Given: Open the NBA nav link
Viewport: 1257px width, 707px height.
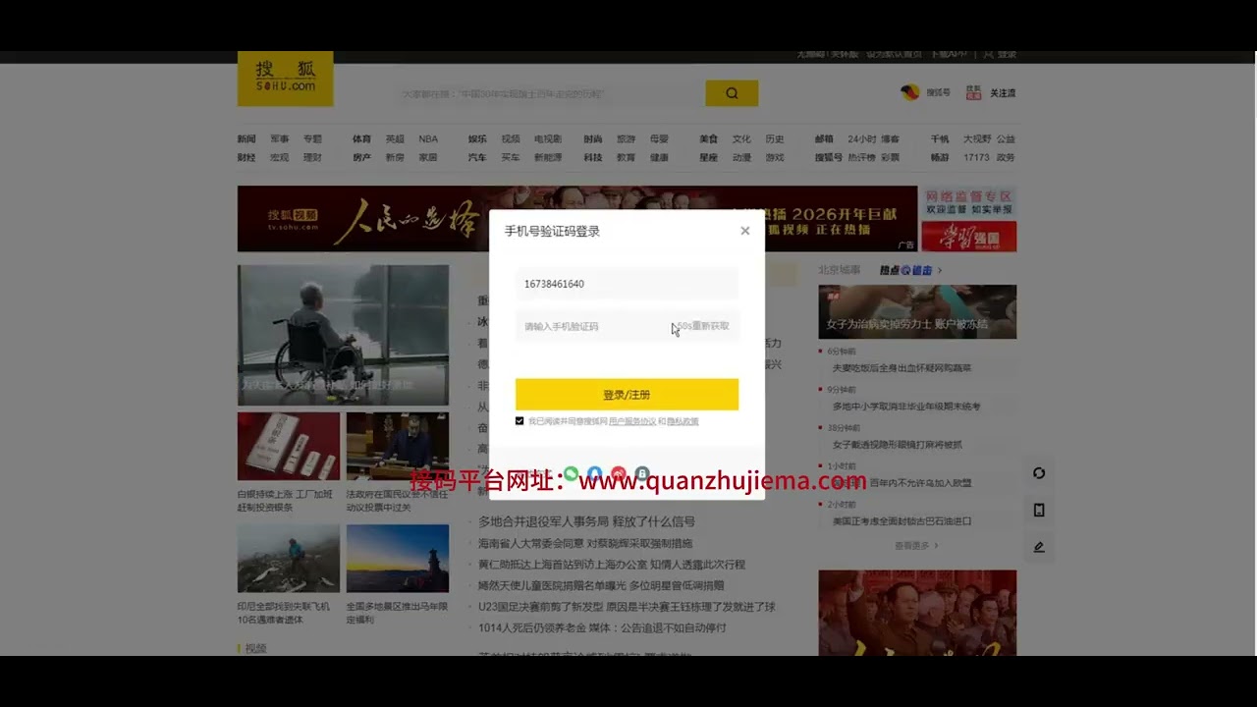Looking at the screenshot, I should (428, 139).
